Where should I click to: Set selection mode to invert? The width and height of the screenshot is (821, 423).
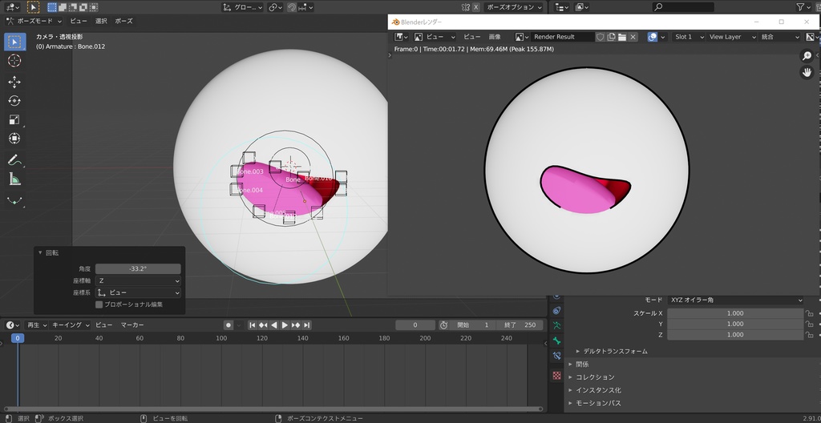coord(83,7)
